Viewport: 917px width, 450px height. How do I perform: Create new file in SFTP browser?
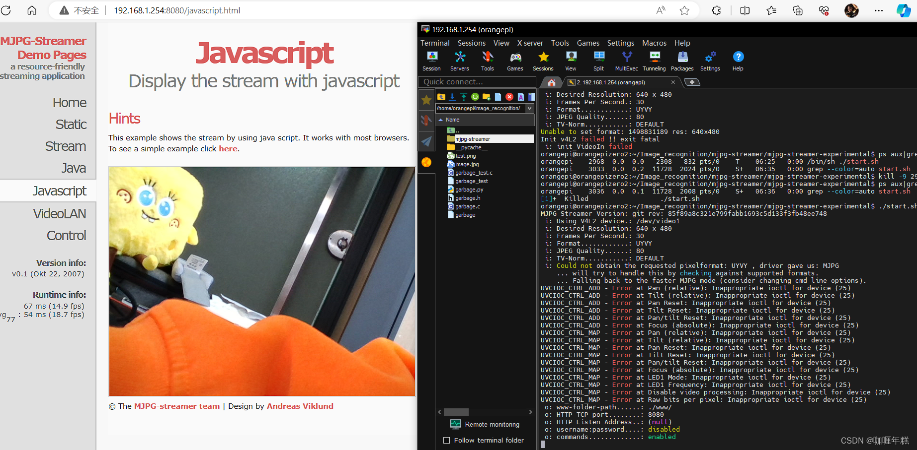498,97
